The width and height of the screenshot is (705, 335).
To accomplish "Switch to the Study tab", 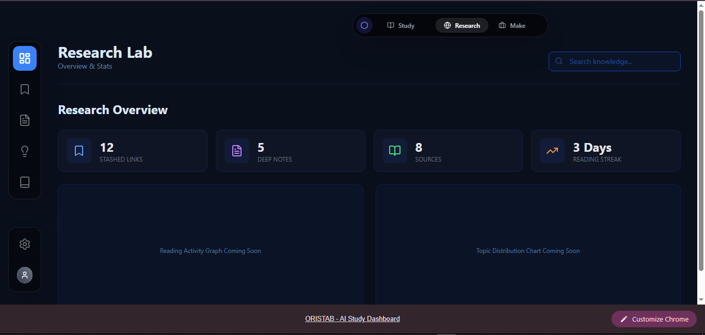I will pos(401,25).
